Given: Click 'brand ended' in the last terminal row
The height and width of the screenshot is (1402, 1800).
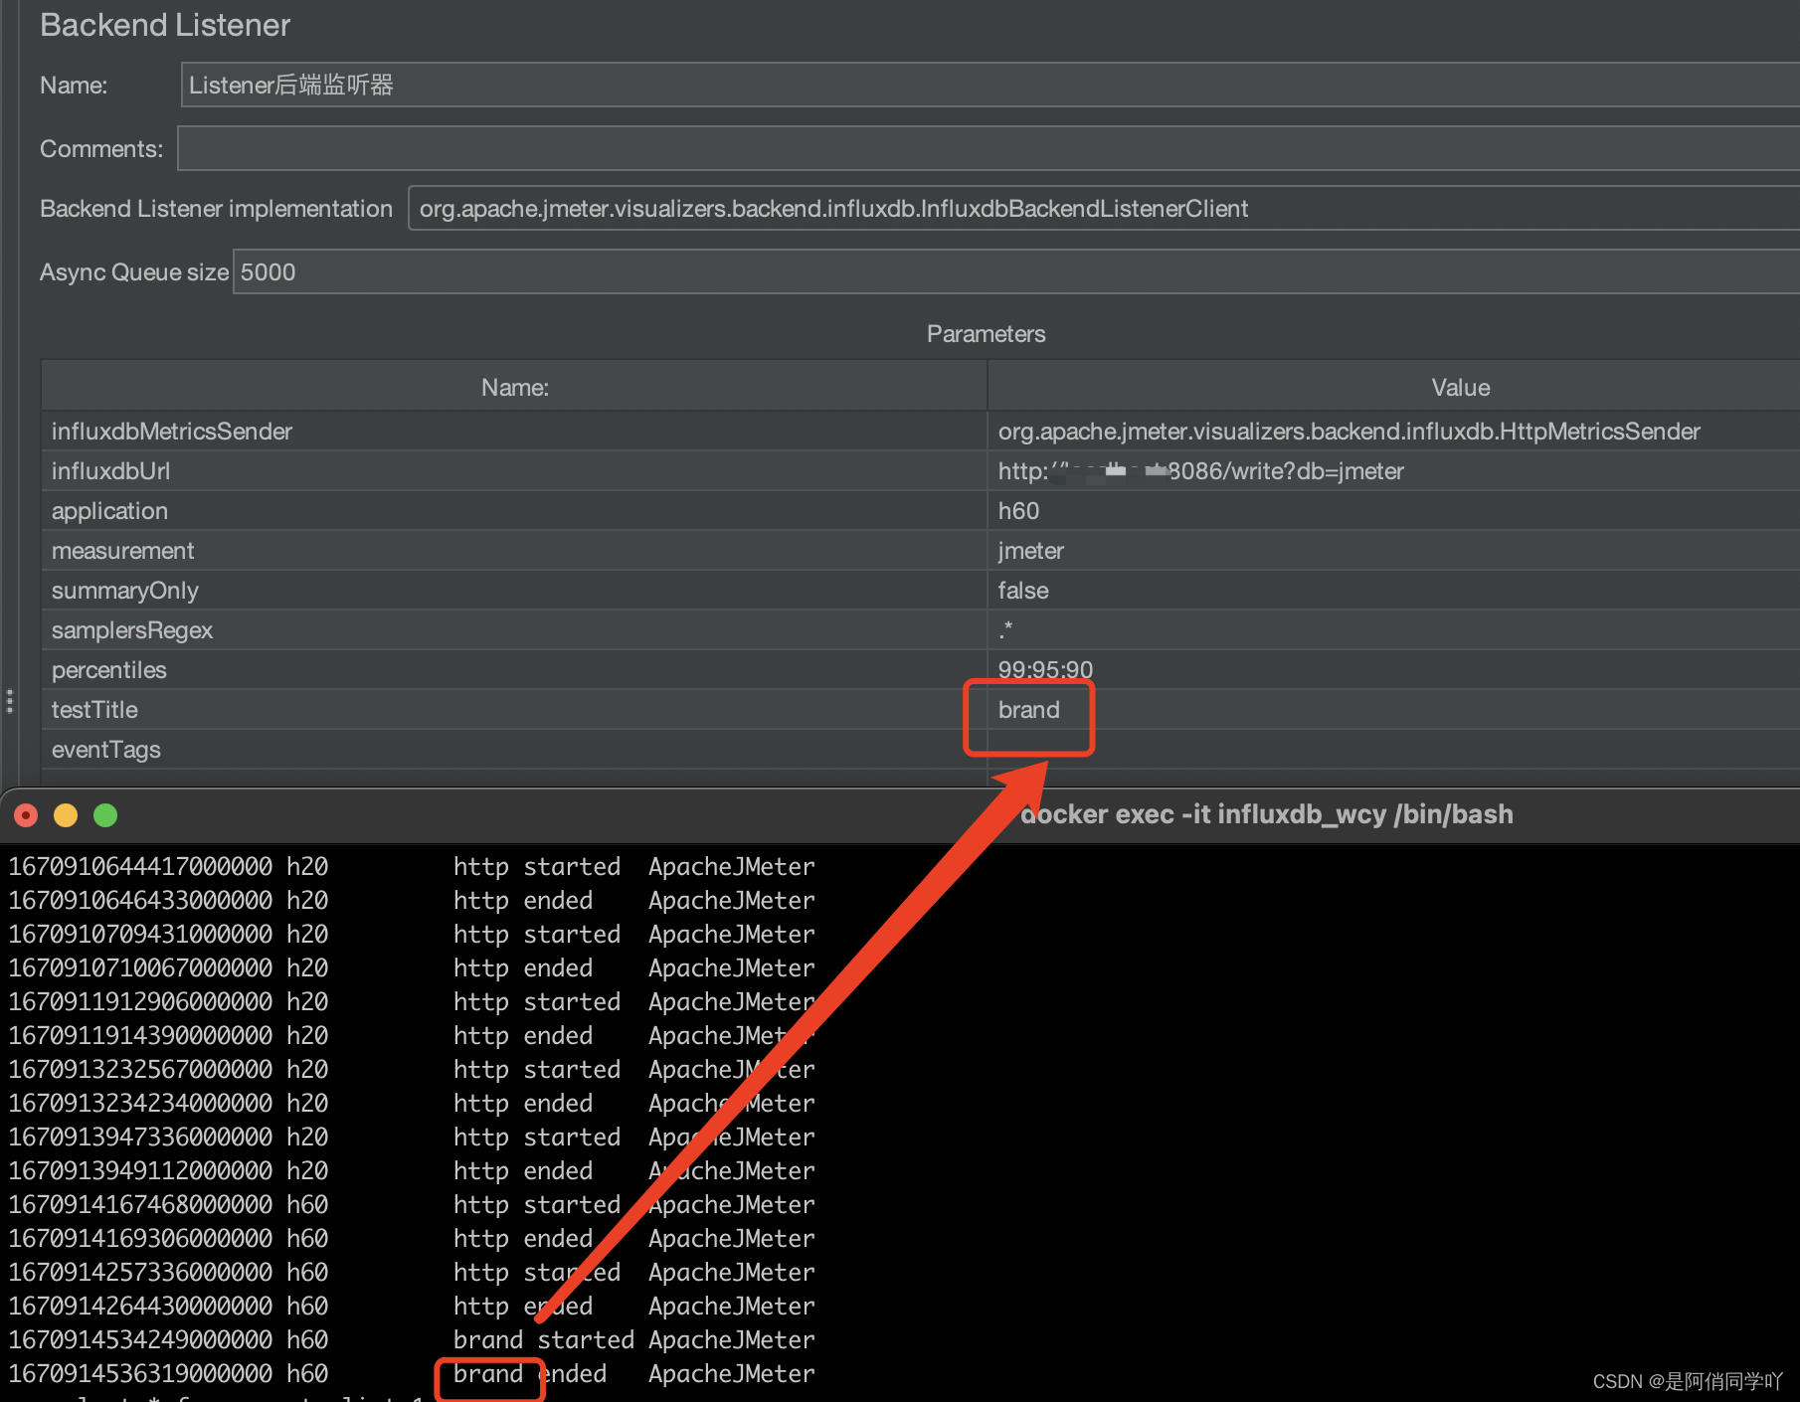Looking at the screenshot, I should (x=529, y=1374).
